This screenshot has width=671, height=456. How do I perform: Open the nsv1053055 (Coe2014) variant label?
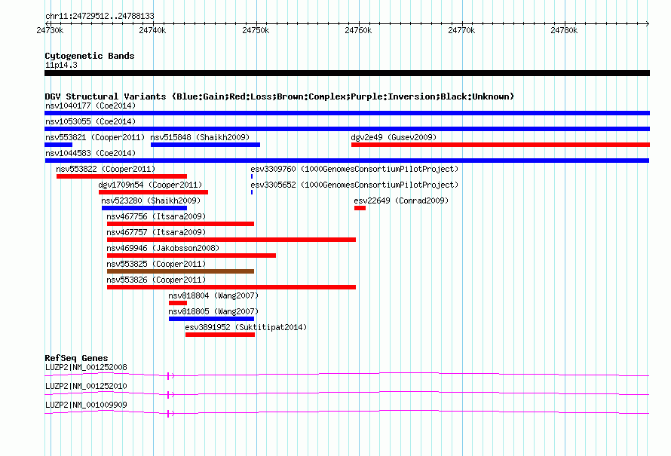tap(90, 121)
